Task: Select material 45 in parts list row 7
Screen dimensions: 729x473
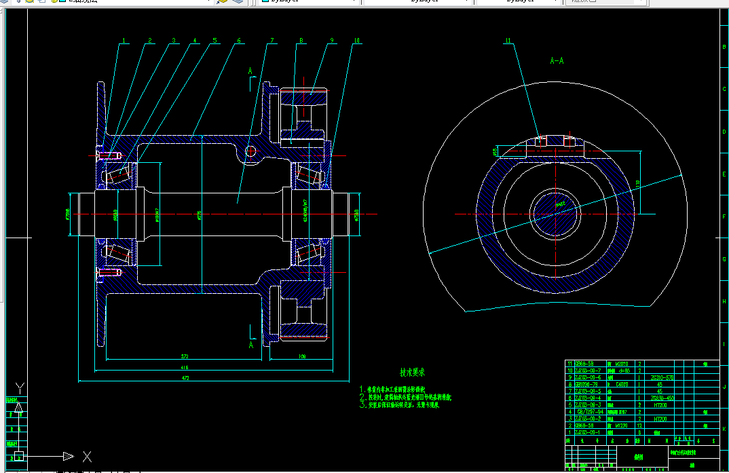Action: tap(660, 392)
